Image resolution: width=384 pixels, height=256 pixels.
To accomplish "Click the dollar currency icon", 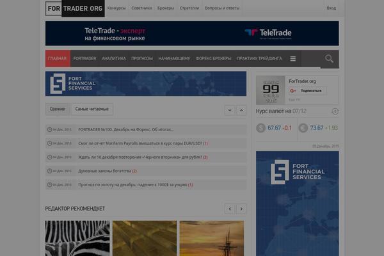I will (260, 128).
